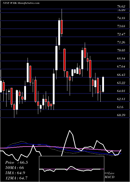Click the 72.47 price axis label
Viewport: 130px width, 182px height.
(121, 34)
